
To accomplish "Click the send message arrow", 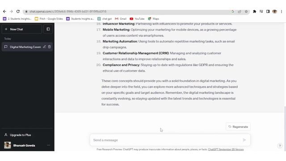I will coord(244,140).
